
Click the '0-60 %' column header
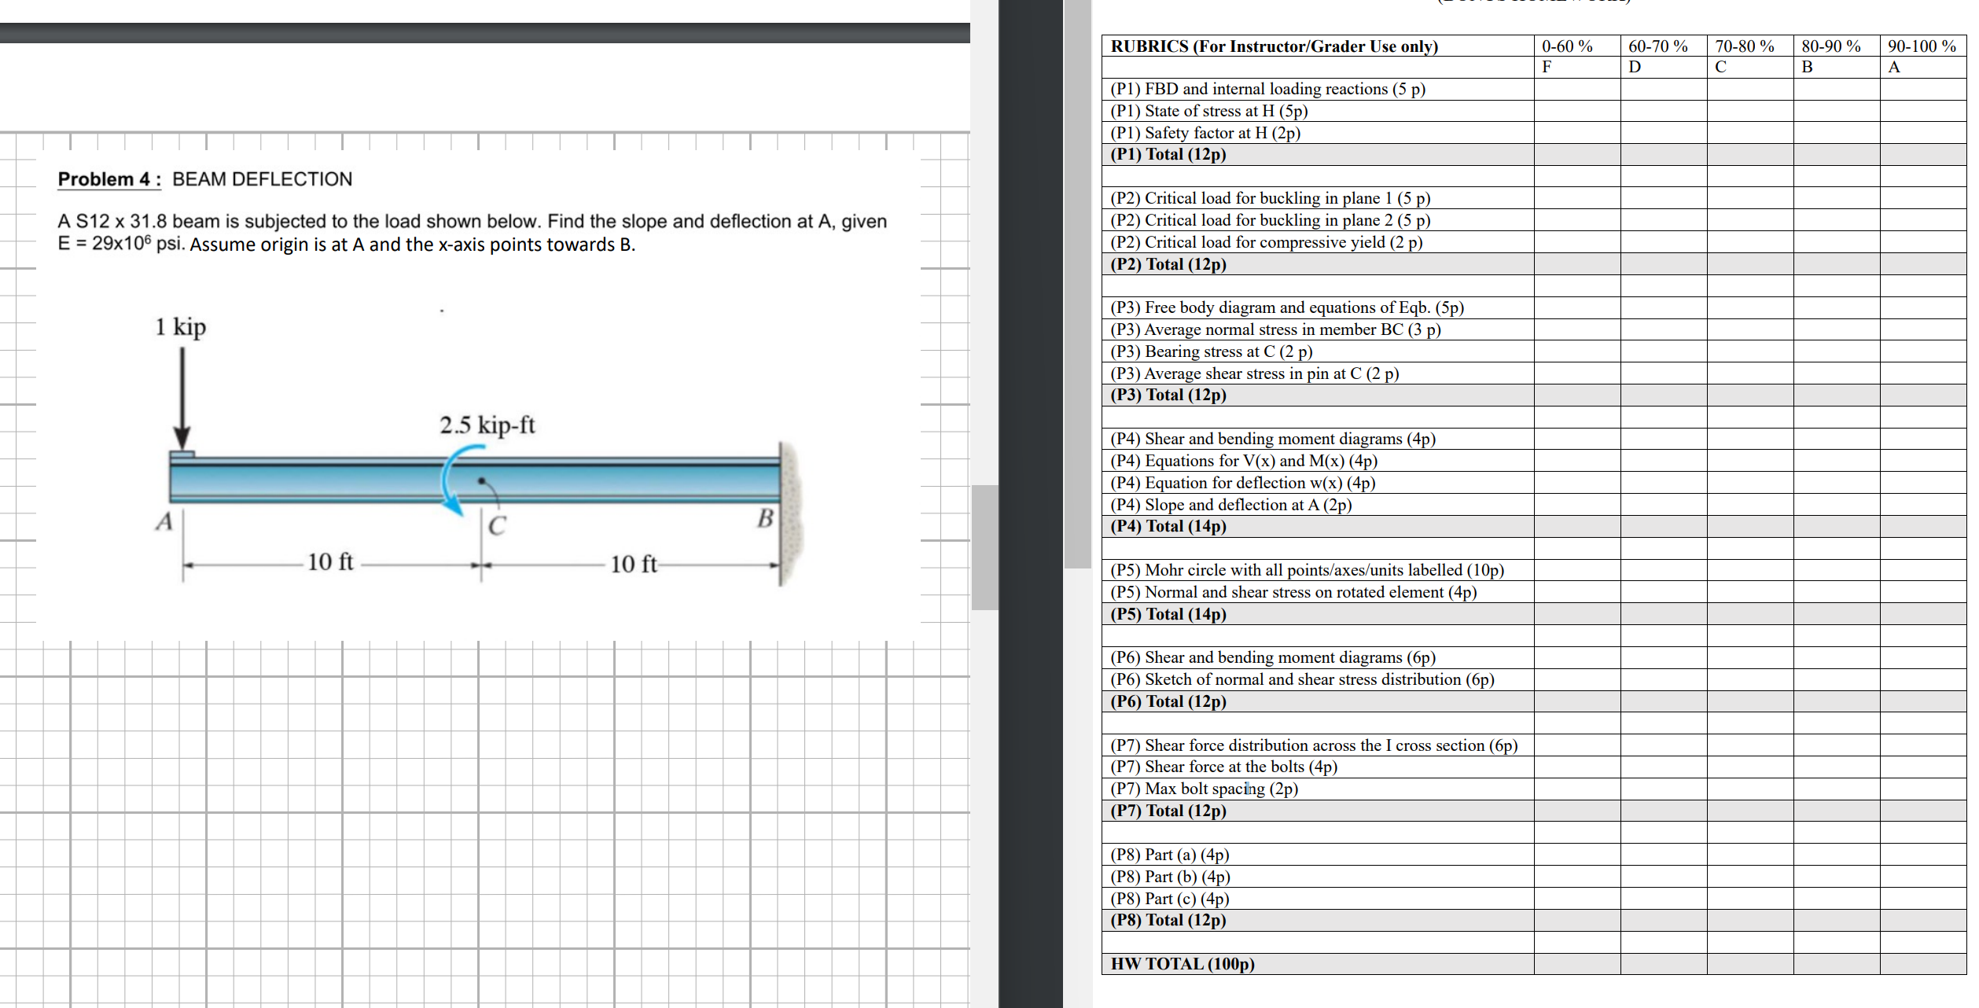(x=1566, y=46)
